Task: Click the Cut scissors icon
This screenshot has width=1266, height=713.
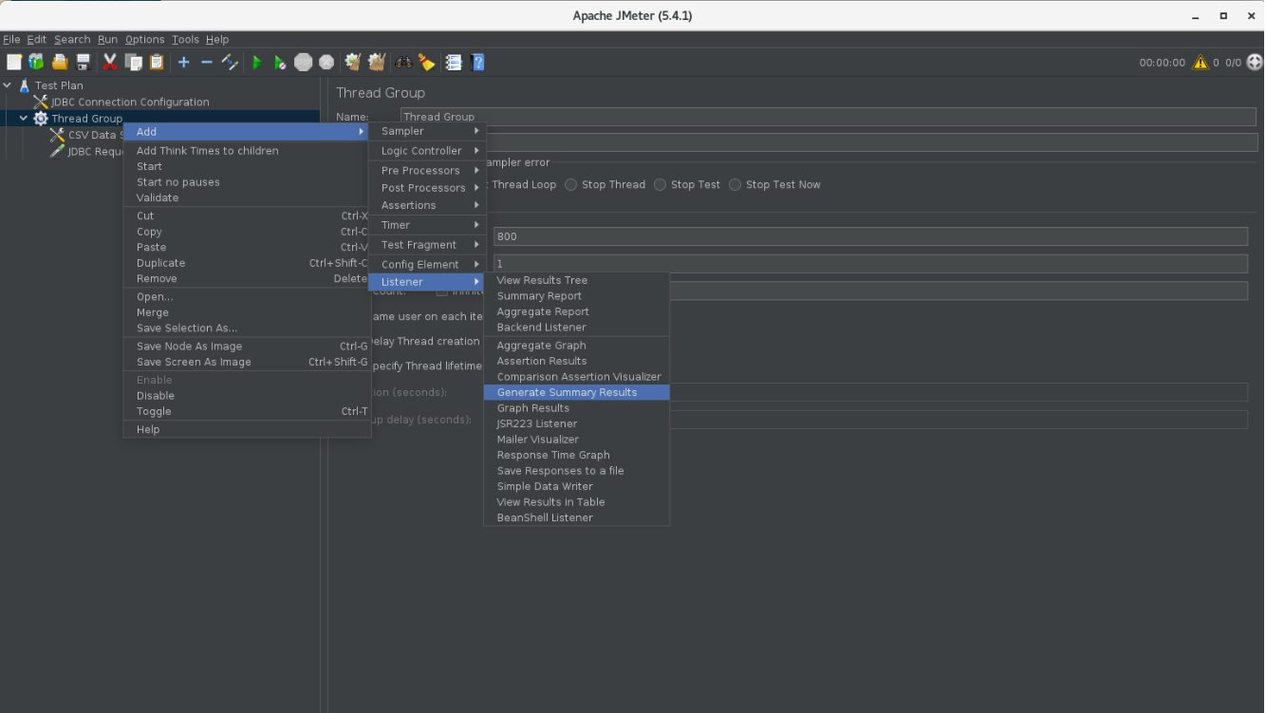Action: 110,62
